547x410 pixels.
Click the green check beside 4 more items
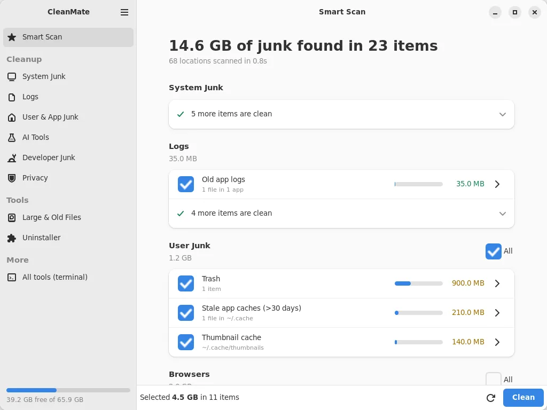181,214
